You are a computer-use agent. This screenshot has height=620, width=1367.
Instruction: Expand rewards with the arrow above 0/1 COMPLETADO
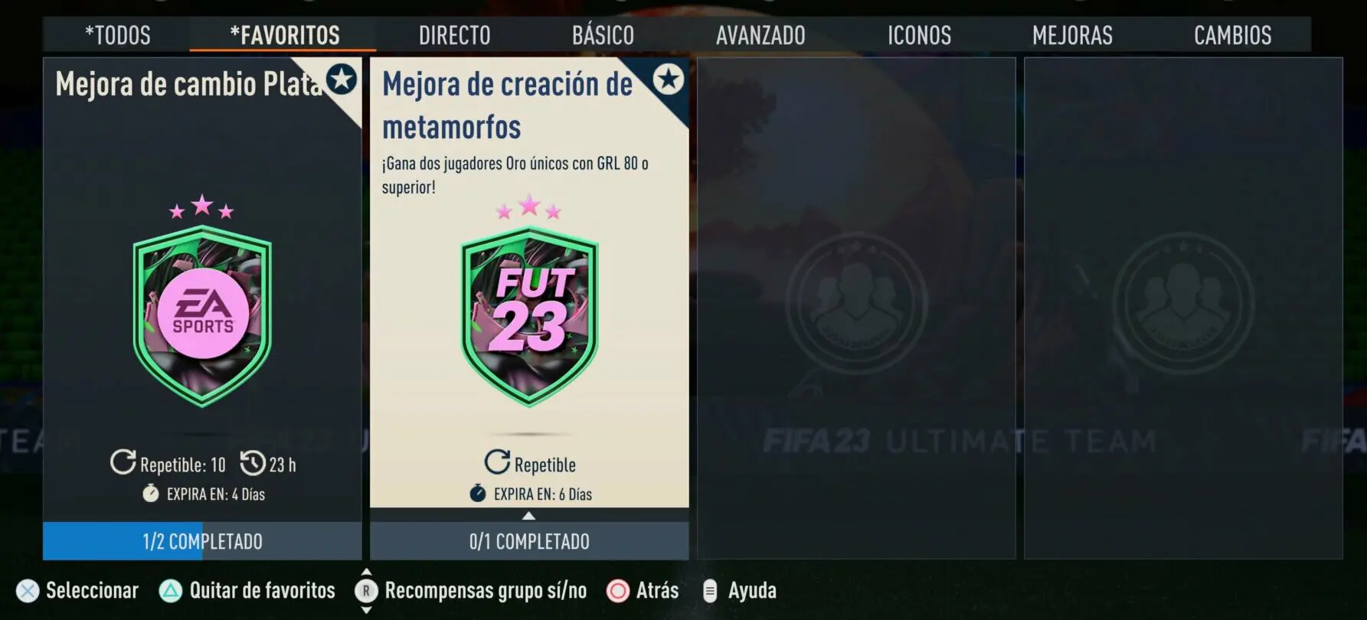pos(529,516)
